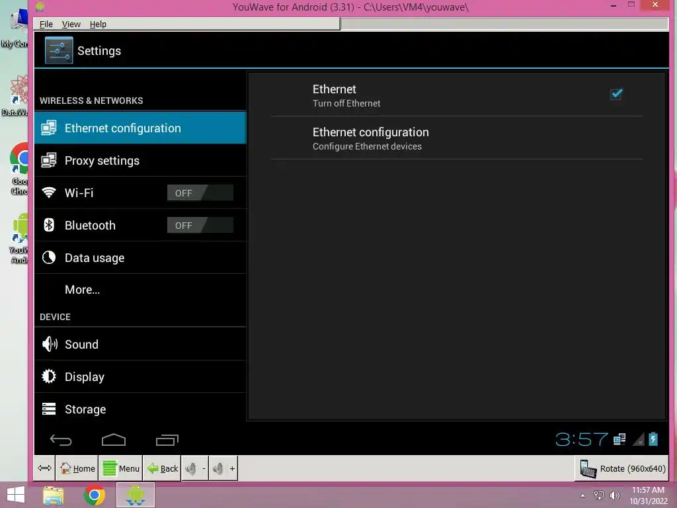The image size is (677, 508).
Task: Click the Proxy settings computer icon
Action: coord(49,160)
